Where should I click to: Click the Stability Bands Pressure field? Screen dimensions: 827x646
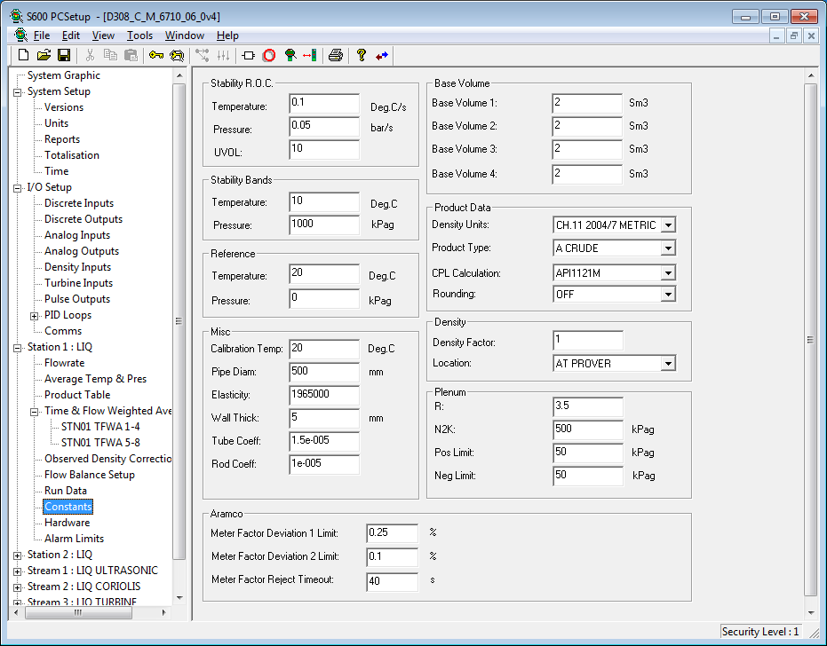324,225
